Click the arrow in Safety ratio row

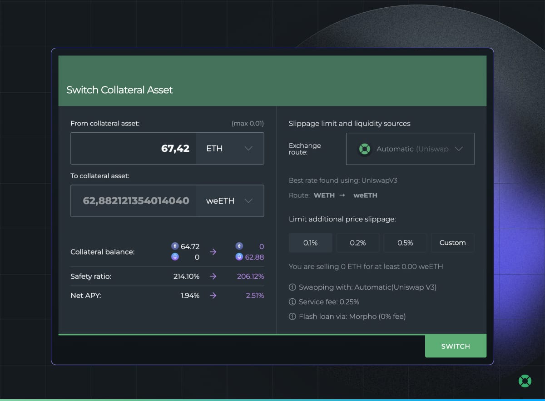point(213,276)
